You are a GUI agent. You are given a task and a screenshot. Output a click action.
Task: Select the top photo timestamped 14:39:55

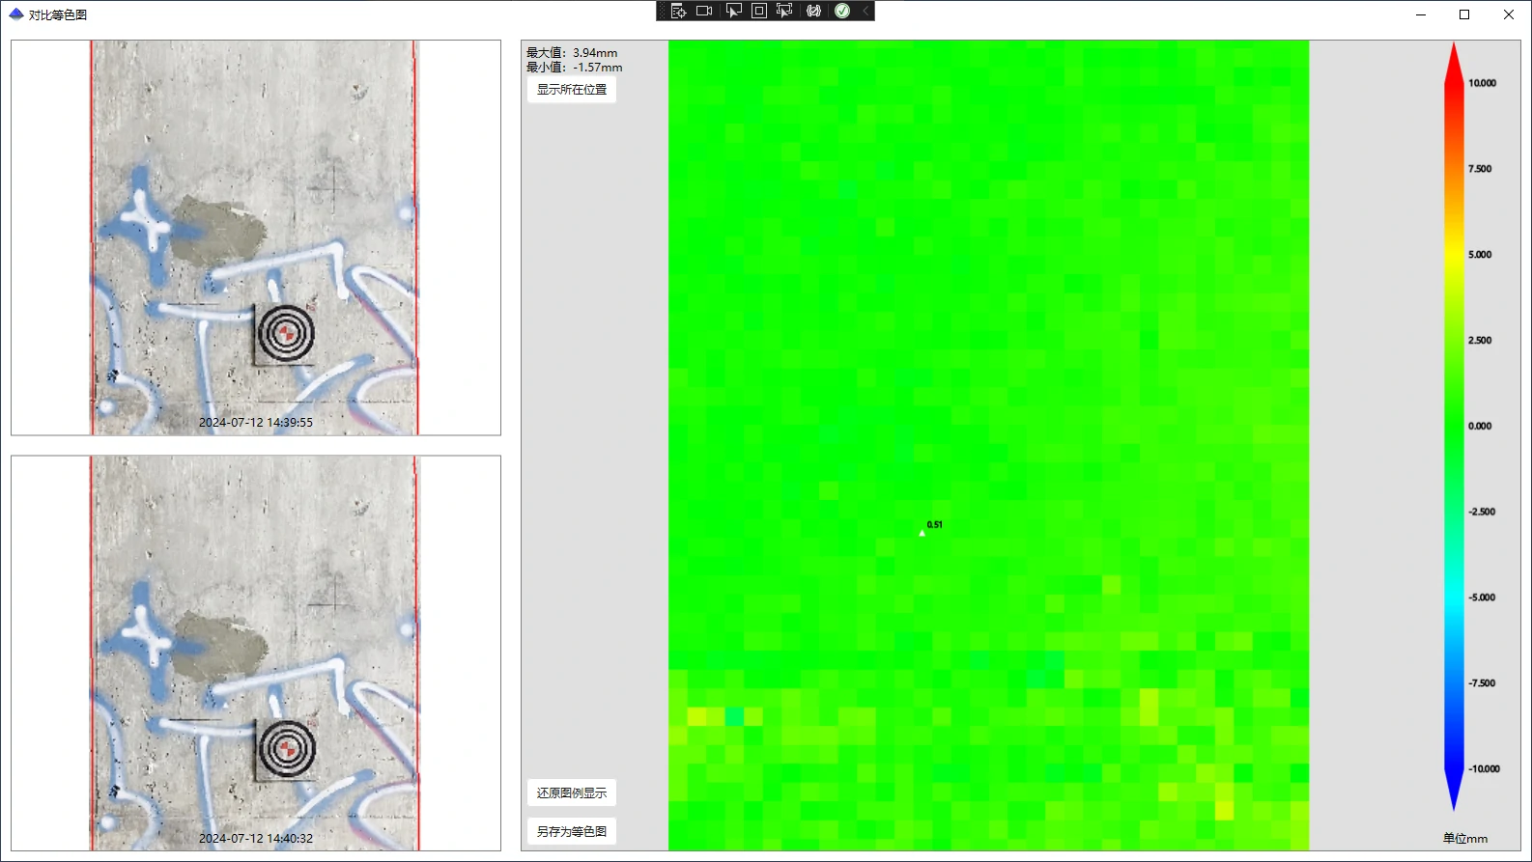[x=255, y=237]
